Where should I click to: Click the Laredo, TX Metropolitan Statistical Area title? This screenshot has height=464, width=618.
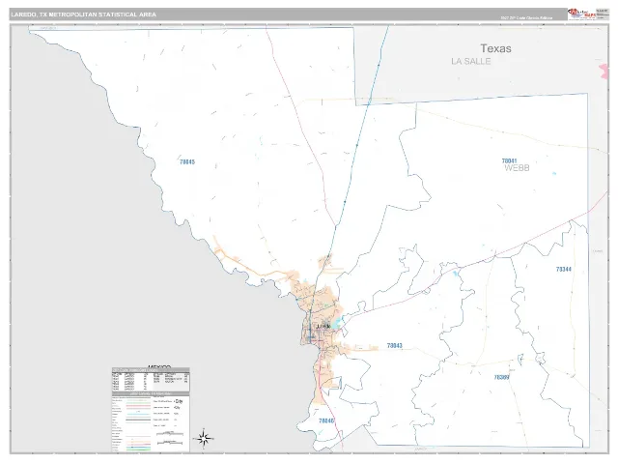(x=84, y=14)
